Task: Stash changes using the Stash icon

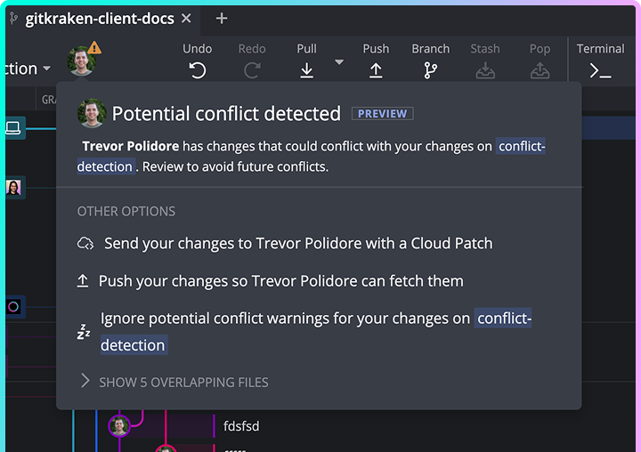Action: [x=485, y=70]
